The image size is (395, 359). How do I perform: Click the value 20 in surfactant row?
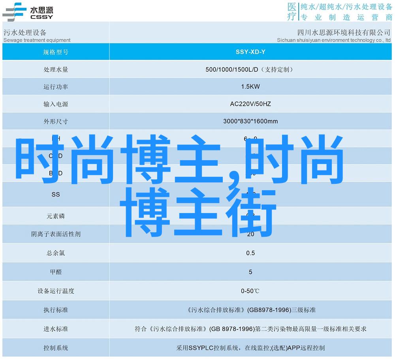(x=250, y=234)
